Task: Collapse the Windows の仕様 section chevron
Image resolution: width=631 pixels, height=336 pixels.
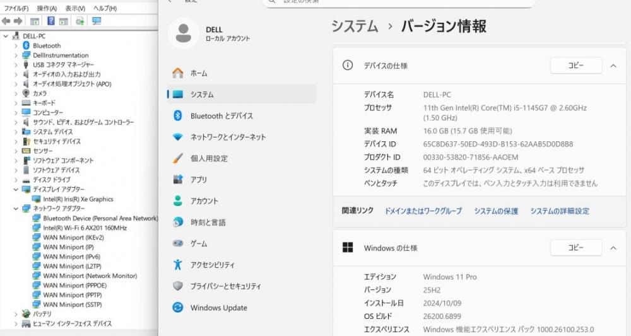Action: coord(613,248)
